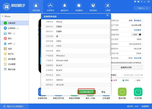Click the 重启设备 restart device icon

pos(122,92)
